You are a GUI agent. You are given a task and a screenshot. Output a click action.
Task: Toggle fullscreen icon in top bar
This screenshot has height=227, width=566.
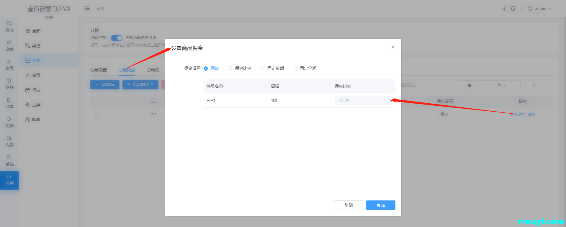[522, 8]
